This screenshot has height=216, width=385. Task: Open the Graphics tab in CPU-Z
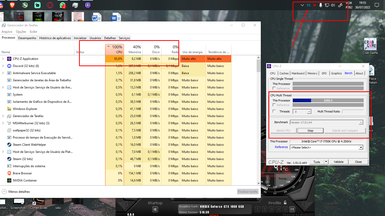336,73
